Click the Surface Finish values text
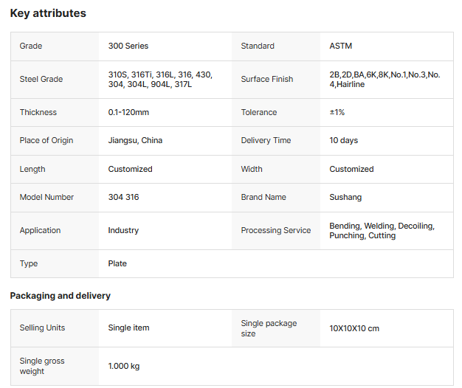This screenshot has width=462, height=388. pyautogui.click(x=384, y=79)
